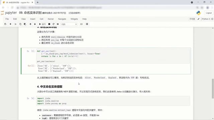Click the sentence parameter bullet
The width and height of the screenshot is (214, 120).
(x=71, y=115)
